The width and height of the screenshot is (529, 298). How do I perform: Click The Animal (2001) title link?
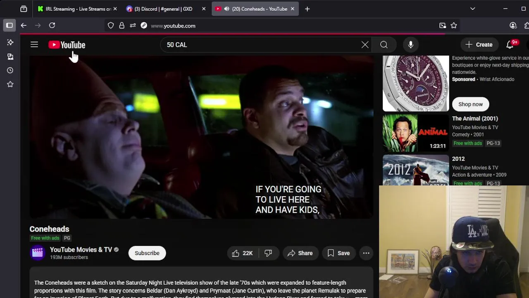(x=475, y=118)
